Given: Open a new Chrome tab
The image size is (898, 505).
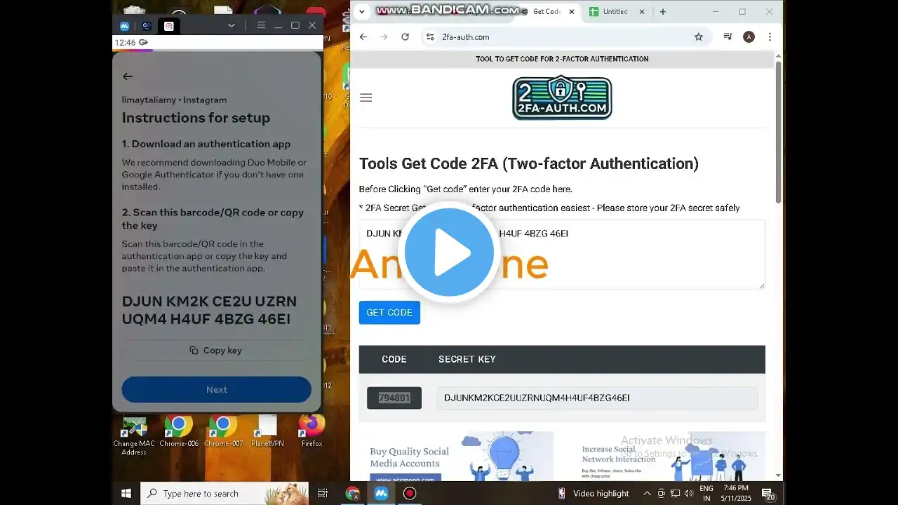Looking at the screenshot, I should pyautogui.click(x=662, y=12).
